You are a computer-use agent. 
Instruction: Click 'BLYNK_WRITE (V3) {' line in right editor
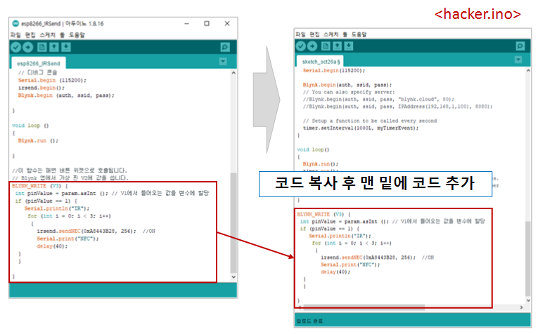[324, 214]
